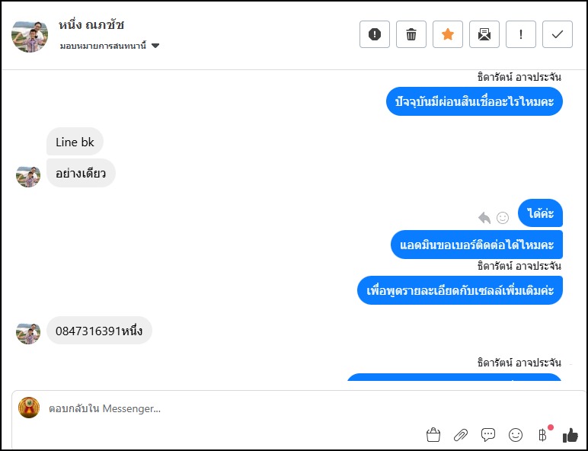Image resolution: width=588 pixels, height=451 pixels.
Task: Mark conversation as spam with exclamation circle icon
Action: point(374,34)
